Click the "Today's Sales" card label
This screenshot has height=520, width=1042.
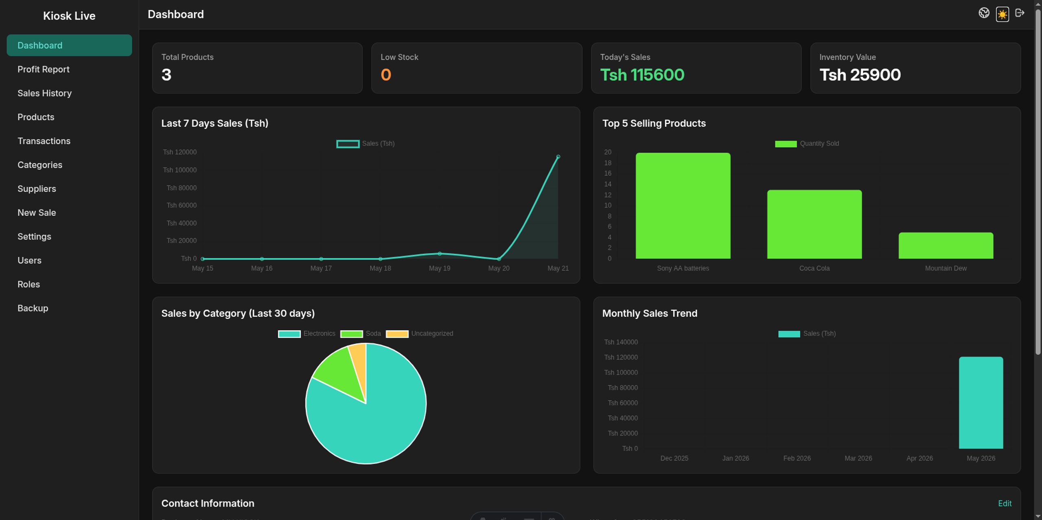[x=625, y=57]
